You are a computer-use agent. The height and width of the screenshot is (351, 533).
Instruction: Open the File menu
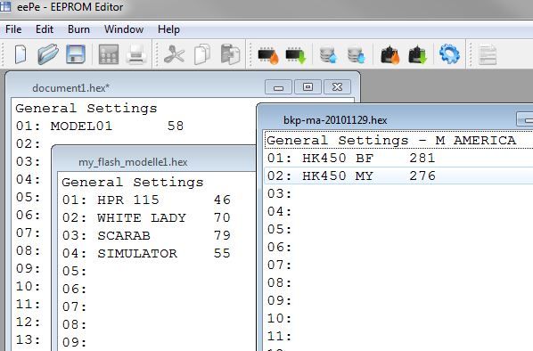[13, 29]
